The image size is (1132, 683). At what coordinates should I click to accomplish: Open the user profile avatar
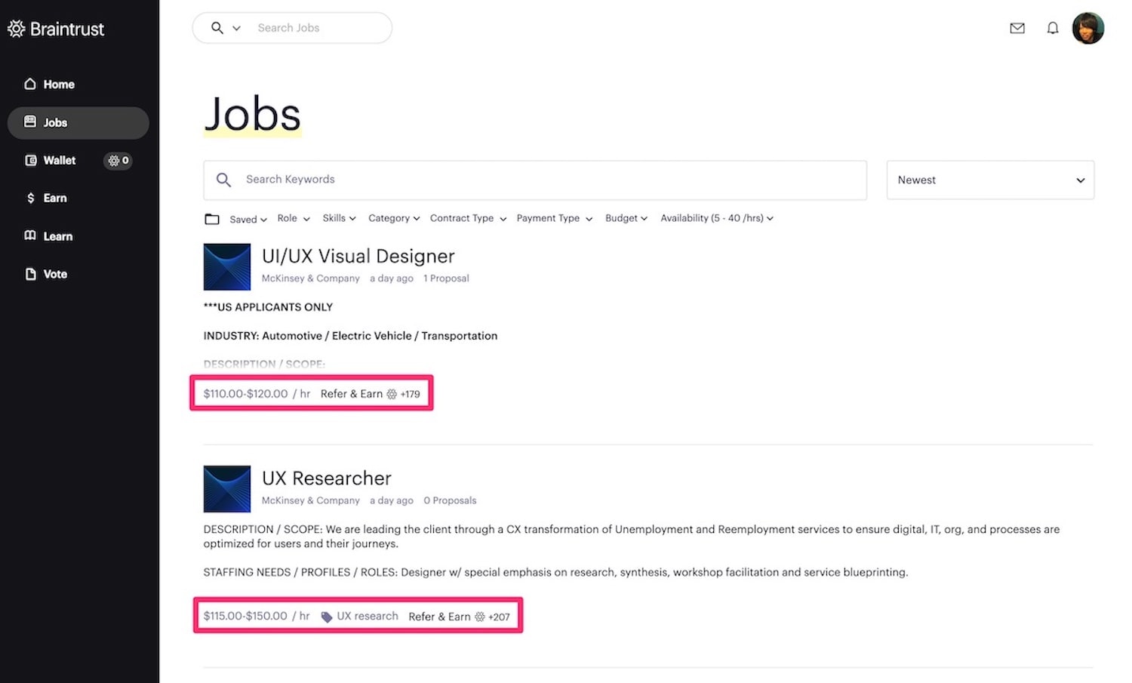pyautogui.click(x=1087, y=29)
